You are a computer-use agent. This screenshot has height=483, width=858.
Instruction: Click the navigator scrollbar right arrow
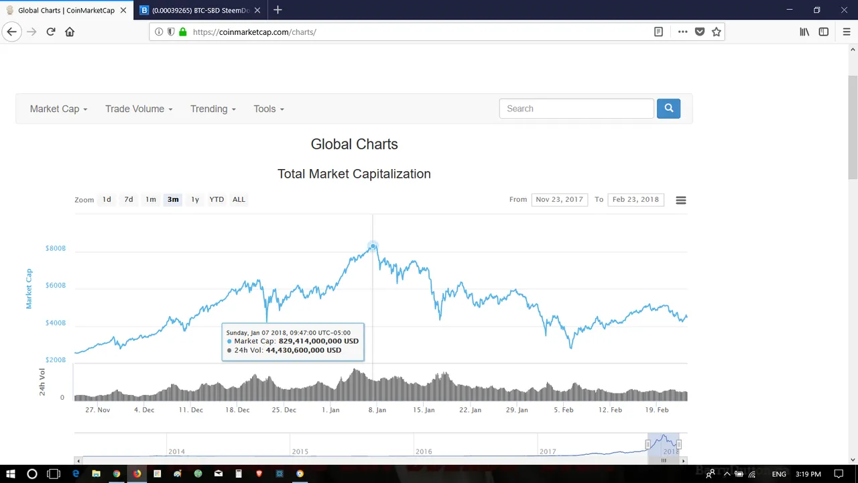click(x=684, y=461)
